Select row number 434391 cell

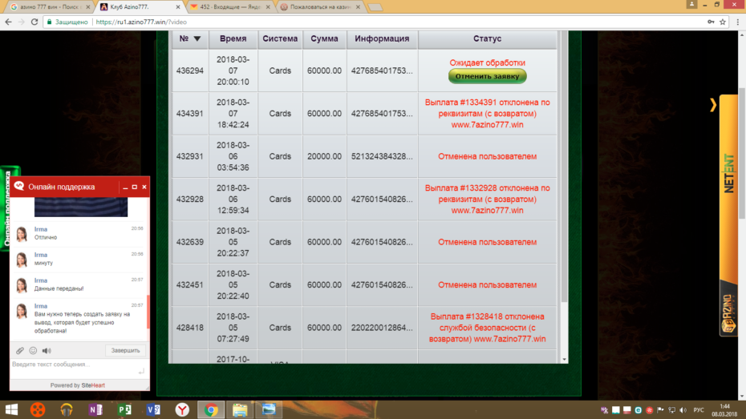click(190, 114)
